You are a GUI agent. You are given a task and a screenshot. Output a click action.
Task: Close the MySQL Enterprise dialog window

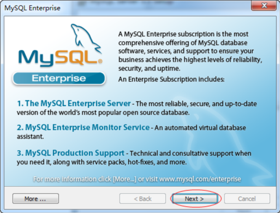click(264, 6)
